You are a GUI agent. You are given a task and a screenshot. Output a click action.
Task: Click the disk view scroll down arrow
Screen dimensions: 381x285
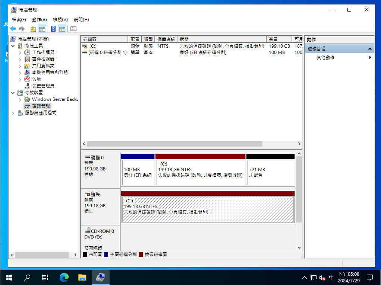[x=299, y=248]
